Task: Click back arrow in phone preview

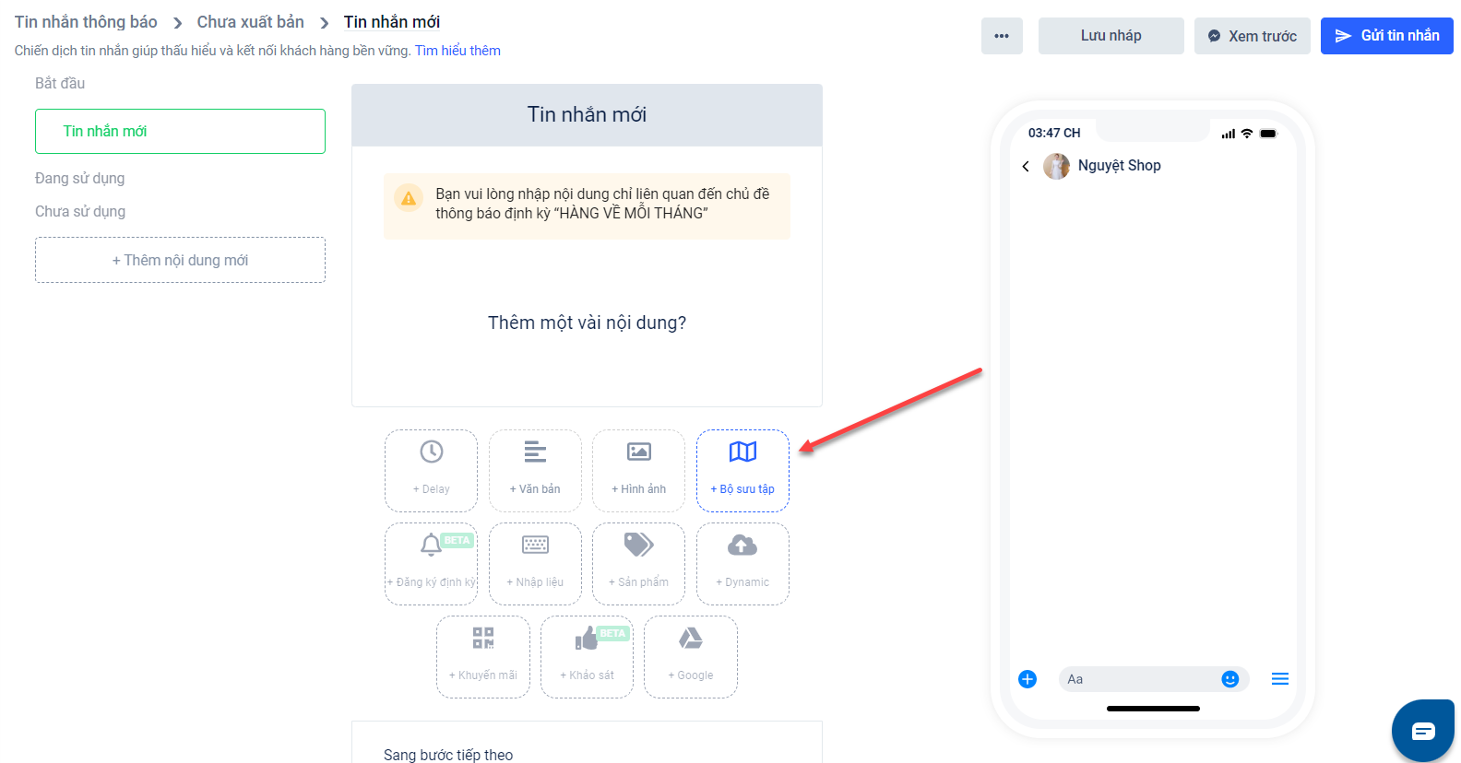Action: click(x=1026, y=166)
